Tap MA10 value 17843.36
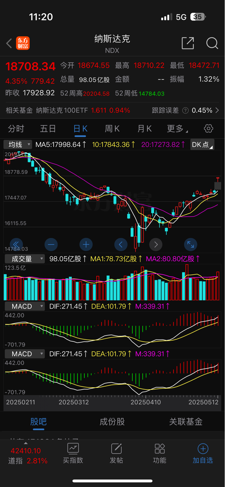 click(114, 144)
